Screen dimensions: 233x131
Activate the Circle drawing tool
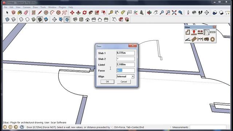[46, 13]
